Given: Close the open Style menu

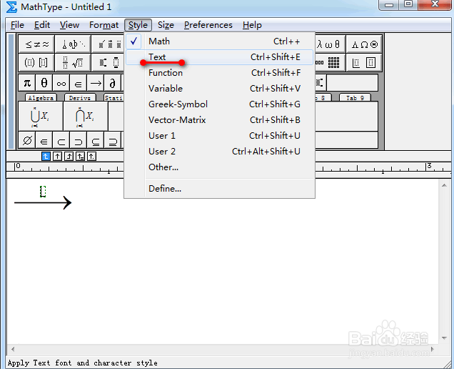Looking at the screenshot, I should tap(138, 25).
